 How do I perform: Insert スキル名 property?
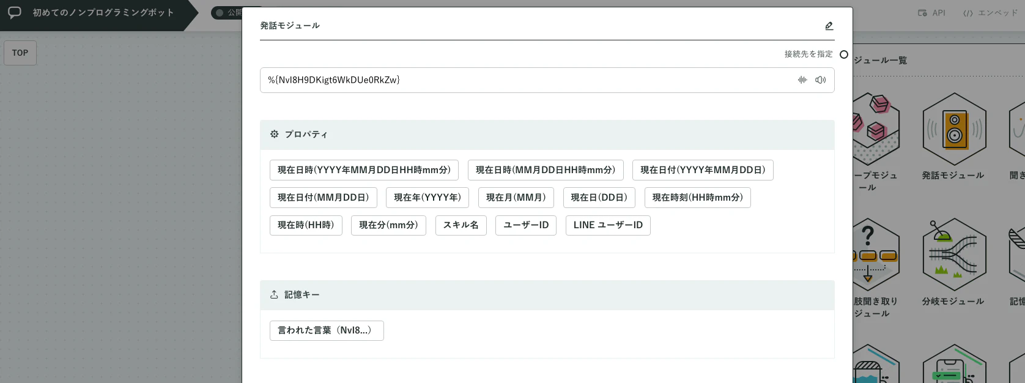[x=461, y=225]
